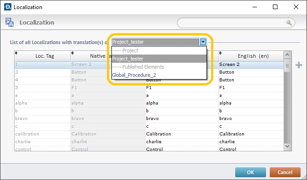Select the English cell 'F1'

tap(251, 88)
